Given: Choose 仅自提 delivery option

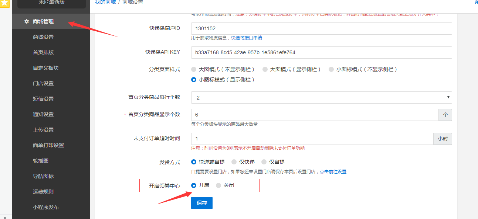Looking at the screenshot, I should (264, 162).
